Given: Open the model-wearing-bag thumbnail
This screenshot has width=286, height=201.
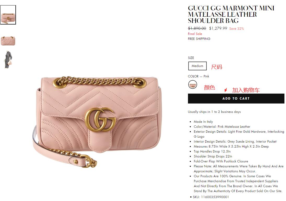Looking at the screenshot, I should [8, 60].
